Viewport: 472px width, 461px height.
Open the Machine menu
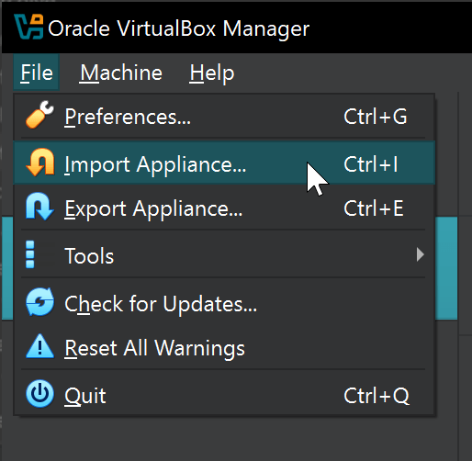(x=121, y=73)
